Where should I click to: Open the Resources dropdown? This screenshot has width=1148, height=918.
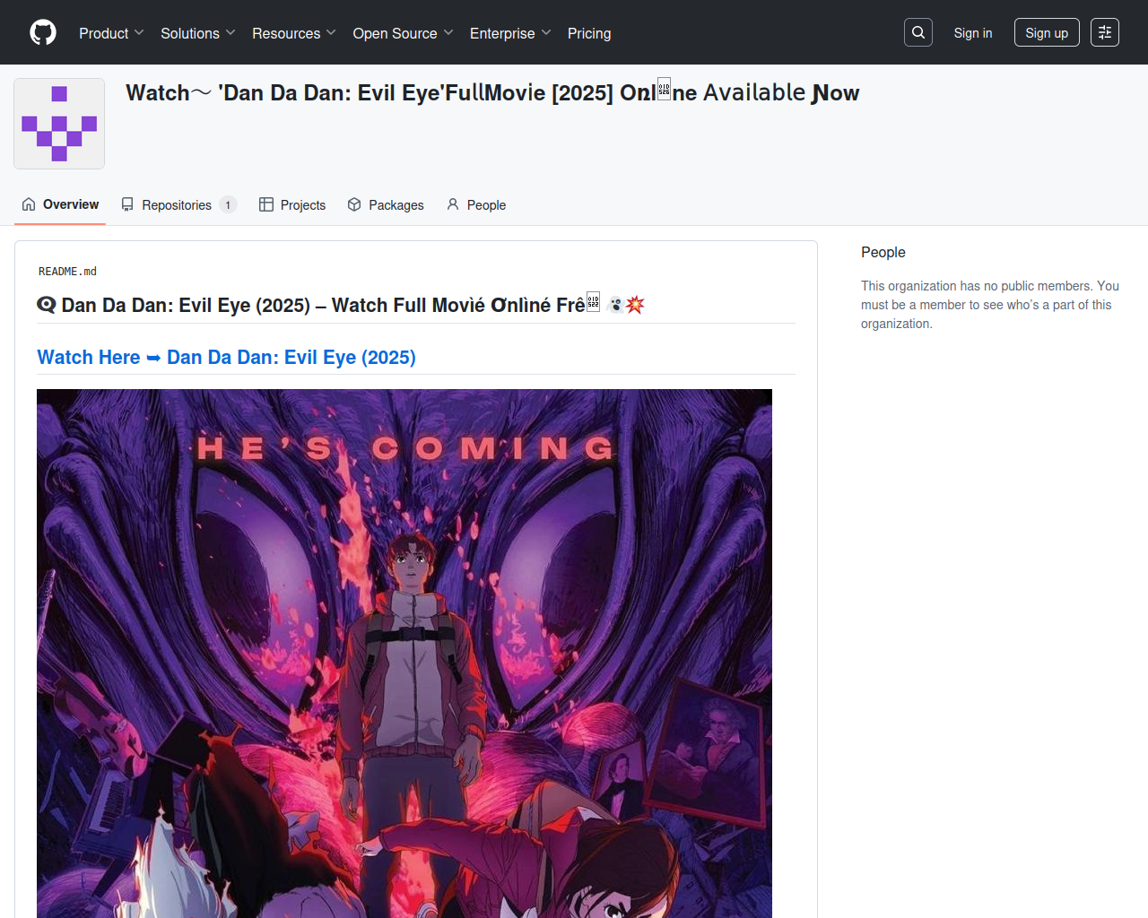click(293, 33)
